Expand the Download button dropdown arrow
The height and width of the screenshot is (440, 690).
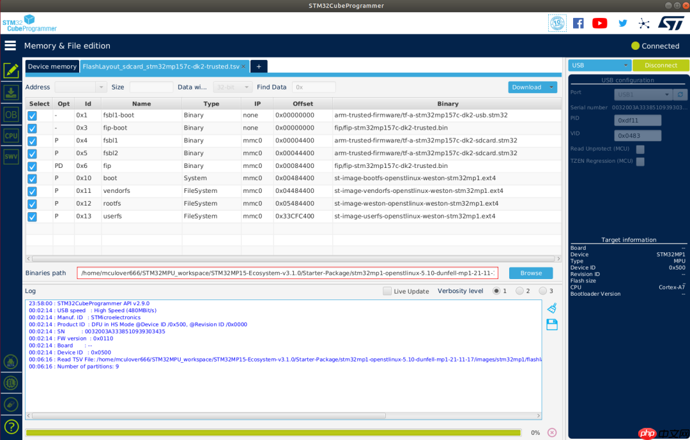[551, 87]
